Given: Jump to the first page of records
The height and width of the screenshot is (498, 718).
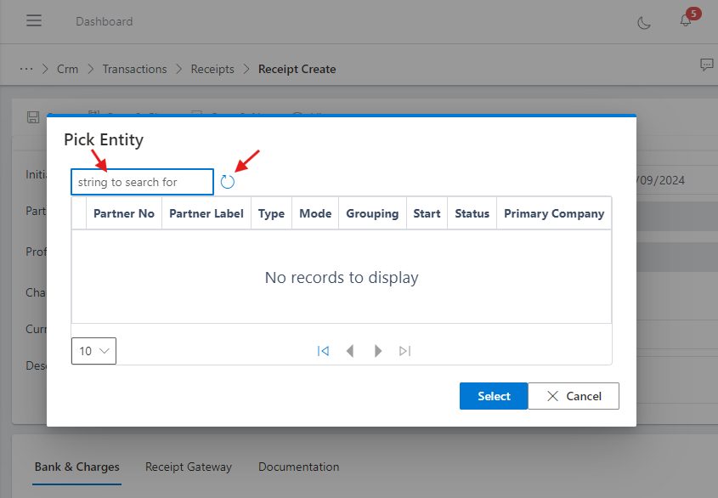Looking at the screenshot, I should [x=323, y=350].
